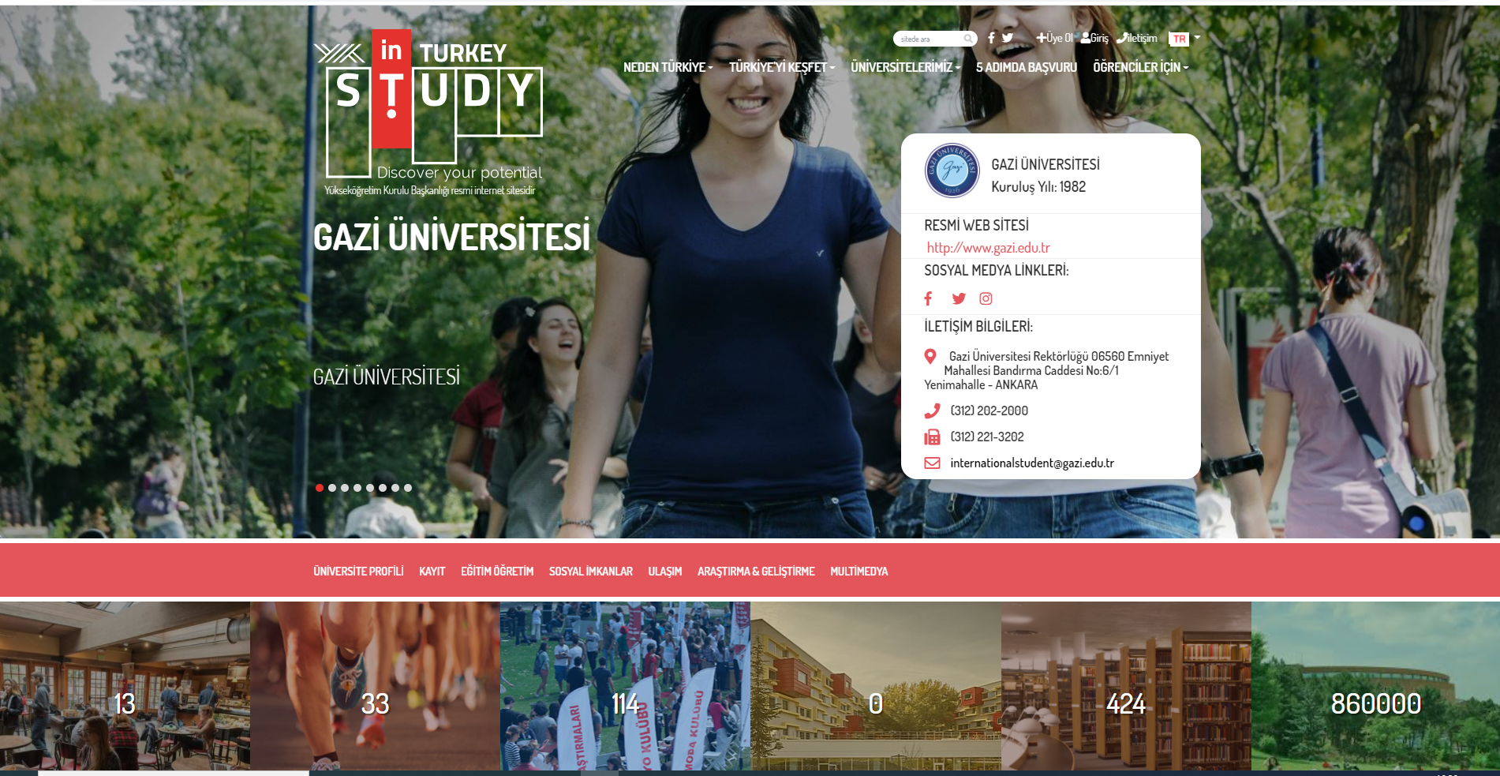Screen dimensions: 1500x776
Task: Open the http://www.gazi.edu.tr link
Action: coord(988,248)
